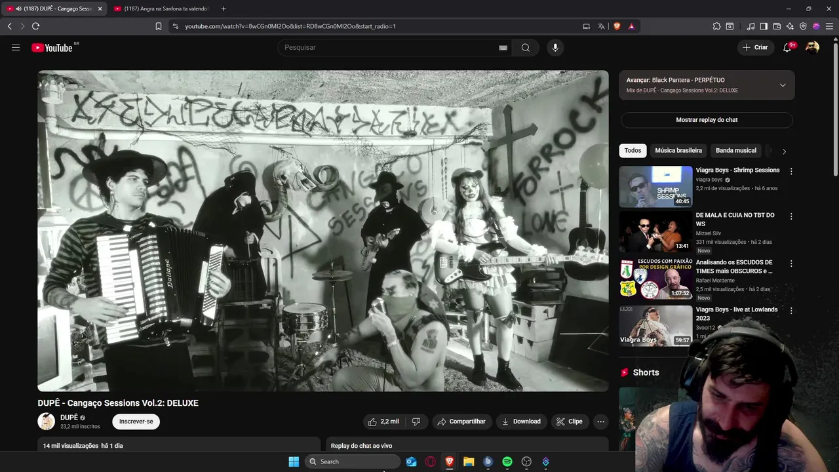The image size is (839, 472).
Task: Open DUPÊ channel name link
Action: [69, 418]
